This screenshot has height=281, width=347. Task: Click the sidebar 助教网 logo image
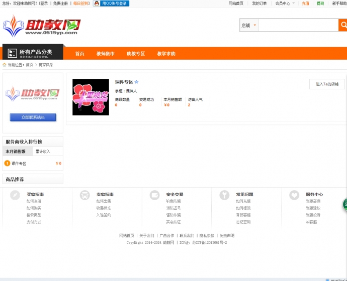tap(33, 94)
